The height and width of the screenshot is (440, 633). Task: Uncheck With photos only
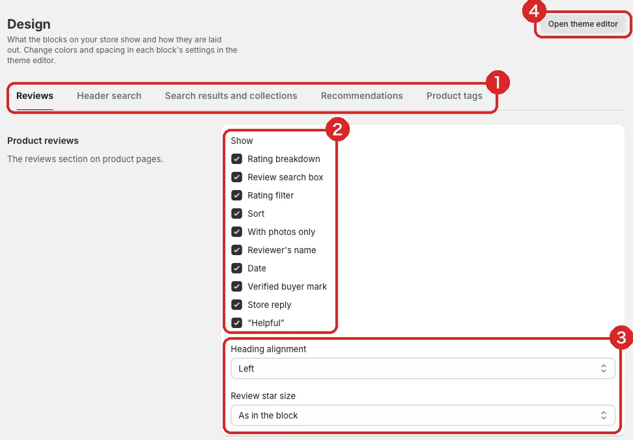(236, 232)
